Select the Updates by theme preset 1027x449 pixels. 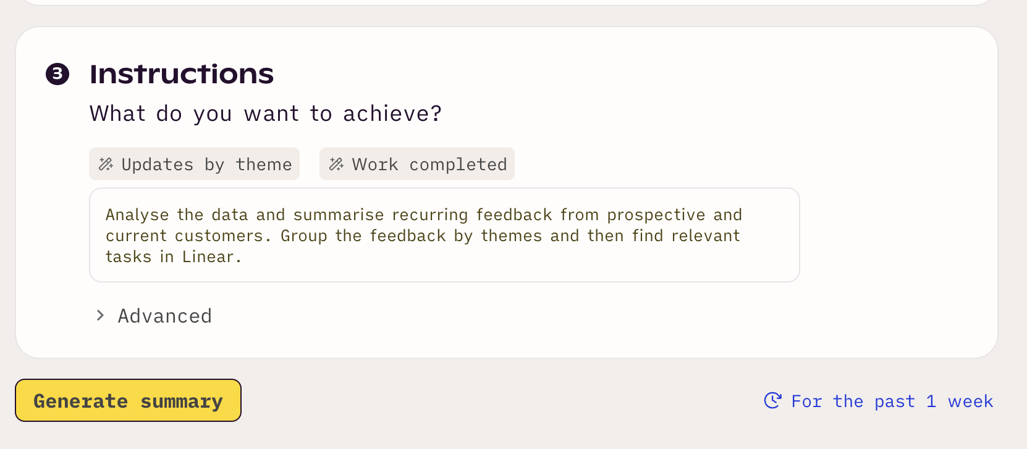click(194, 164)
